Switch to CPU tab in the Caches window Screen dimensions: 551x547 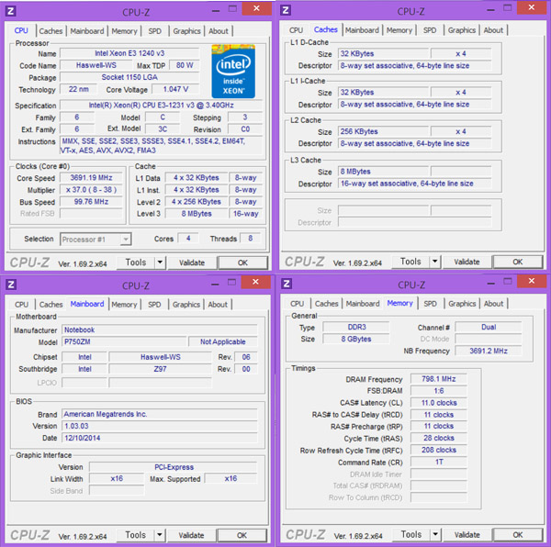point(296,30)
